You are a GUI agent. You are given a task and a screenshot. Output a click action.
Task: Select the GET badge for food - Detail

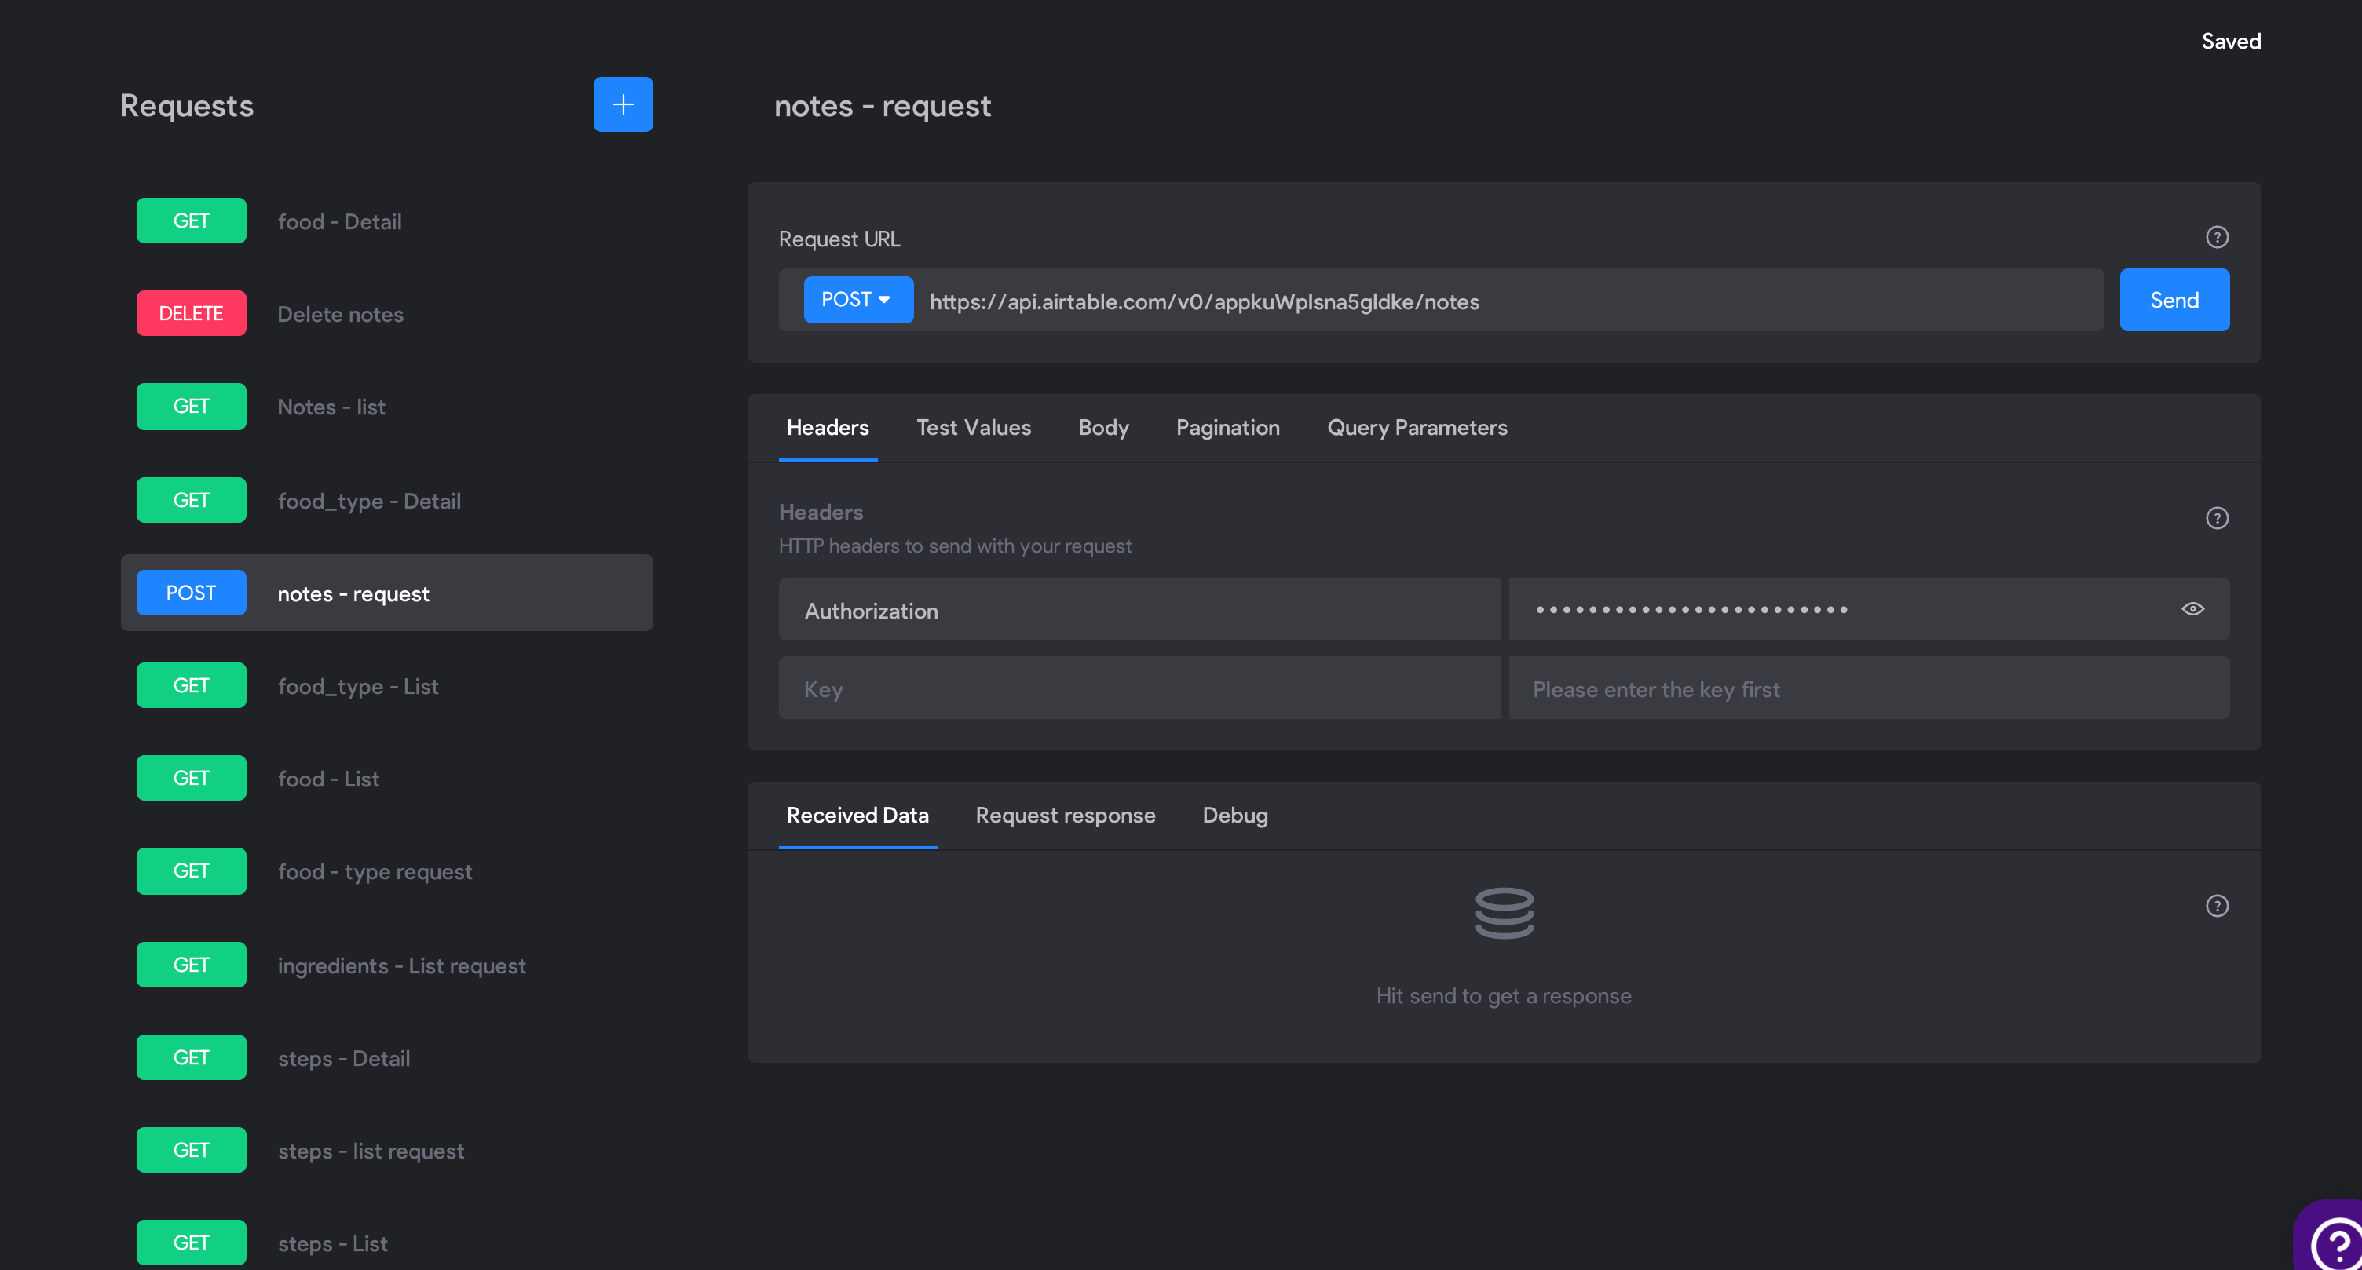coord(191,221)
